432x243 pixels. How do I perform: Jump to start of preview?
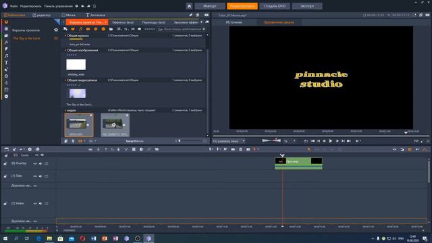coord(313,141)
